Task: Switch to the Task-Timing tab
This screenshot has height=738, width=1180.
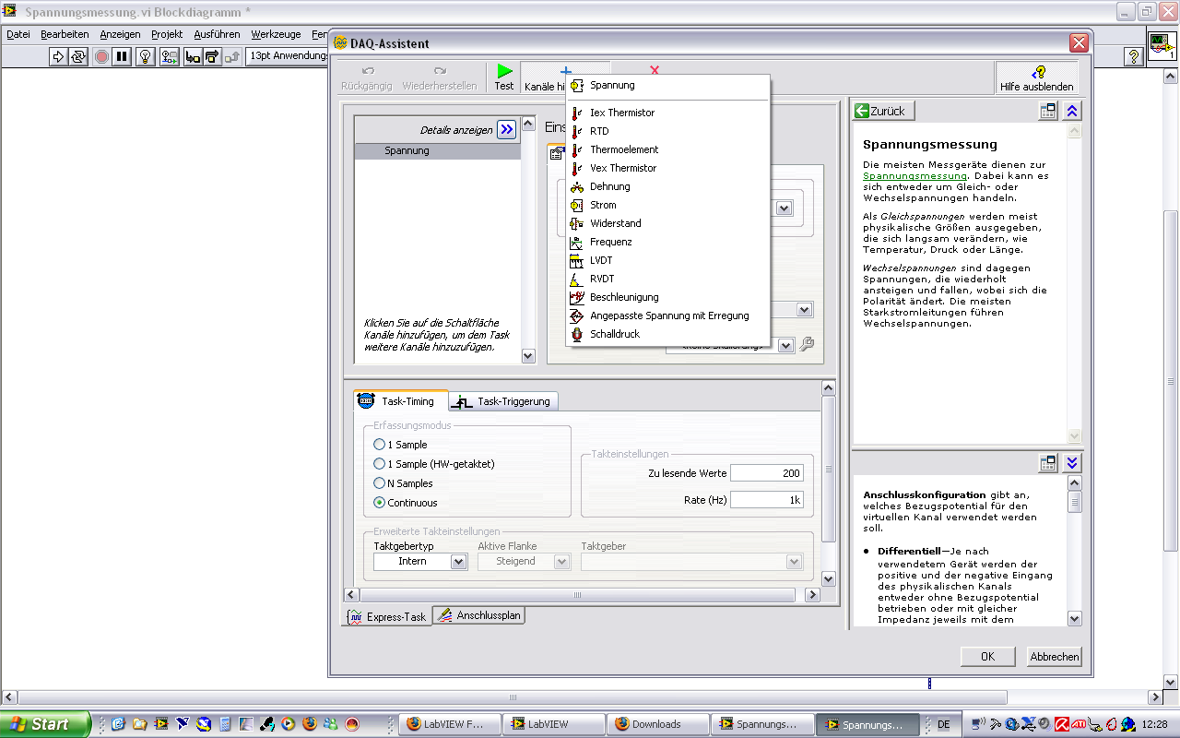Action: (x=401, y=401)
